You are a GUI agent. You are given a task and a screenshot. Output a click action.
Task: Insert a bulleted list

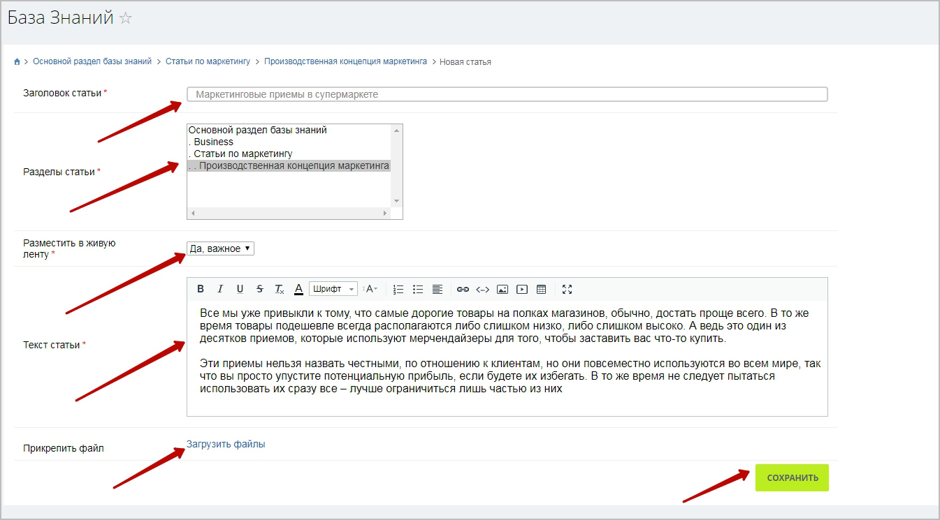(418, 289)
